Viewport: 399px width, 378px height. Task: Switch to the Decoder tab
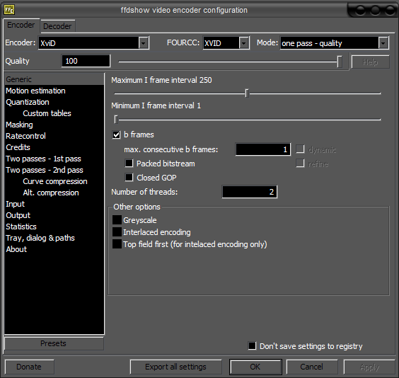point(57,26)
